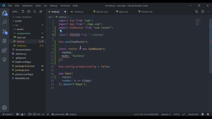The height and width of the screenshot is (119, 212).
Task: Switch to the routes.js tab
Action: pos(79,12)
